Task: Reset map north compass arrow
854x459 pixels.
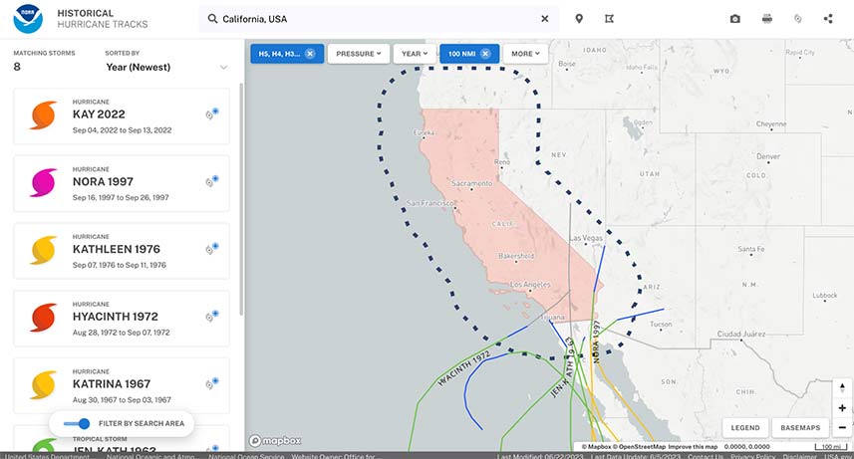Action: (x=842, y=388)
